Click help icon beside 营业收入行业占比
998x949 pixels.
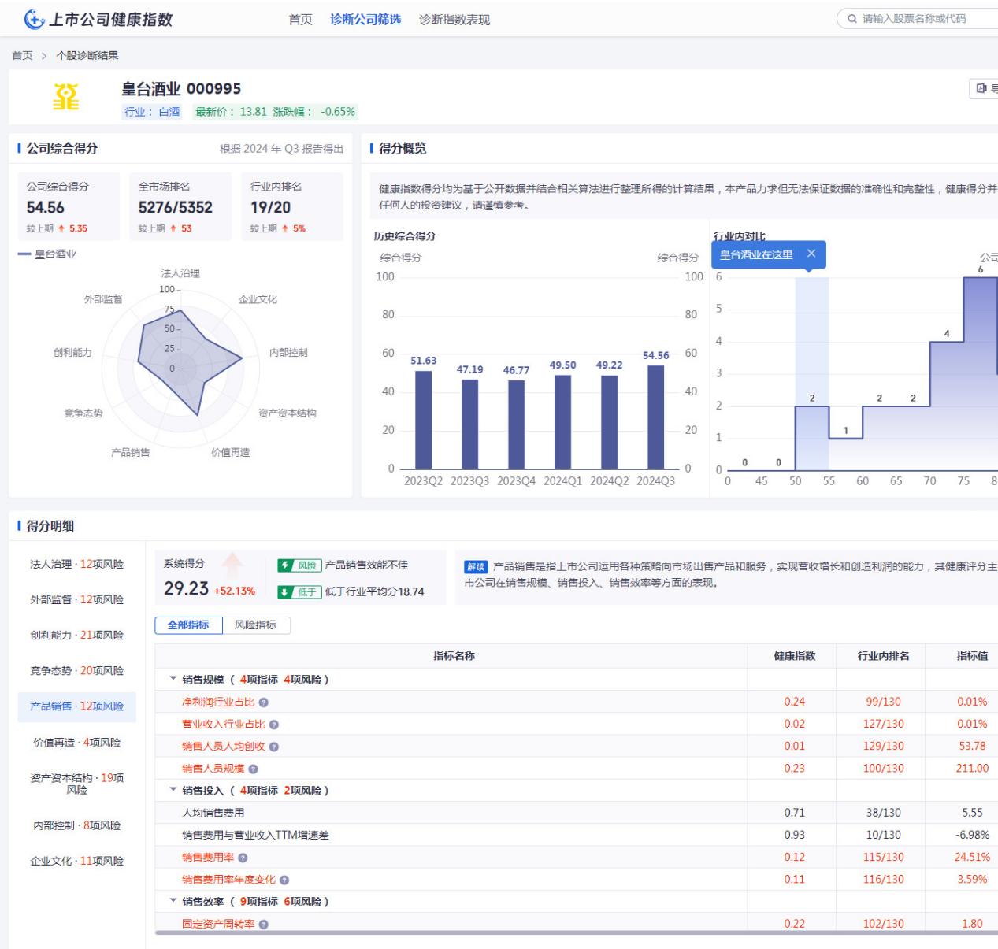(274, 725)
